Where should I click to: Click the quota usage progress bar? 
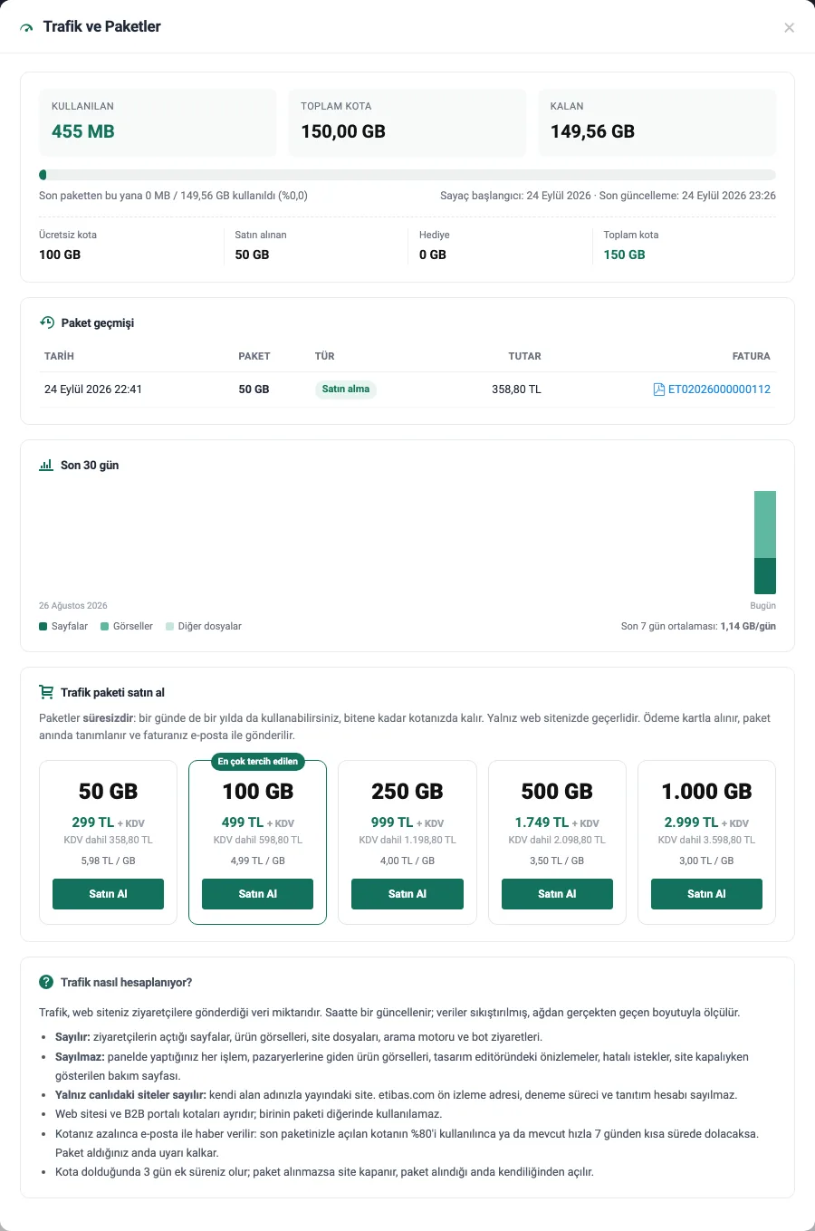click(x=407, y=175)
